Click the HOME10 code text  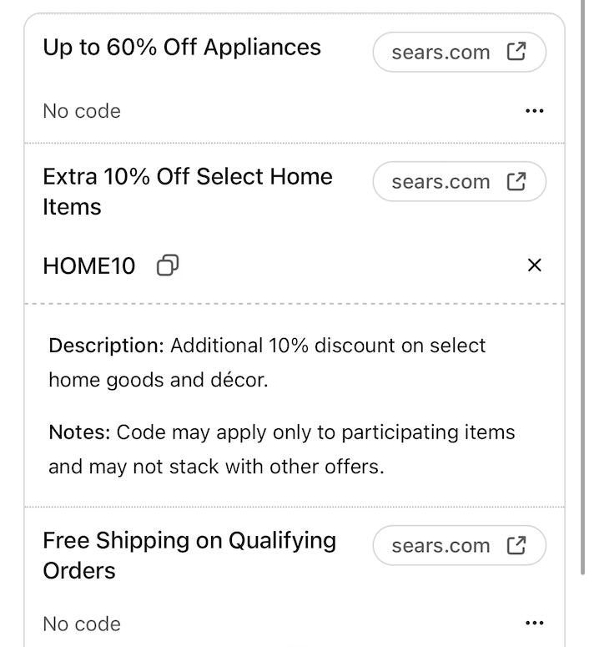coord(88,266)
